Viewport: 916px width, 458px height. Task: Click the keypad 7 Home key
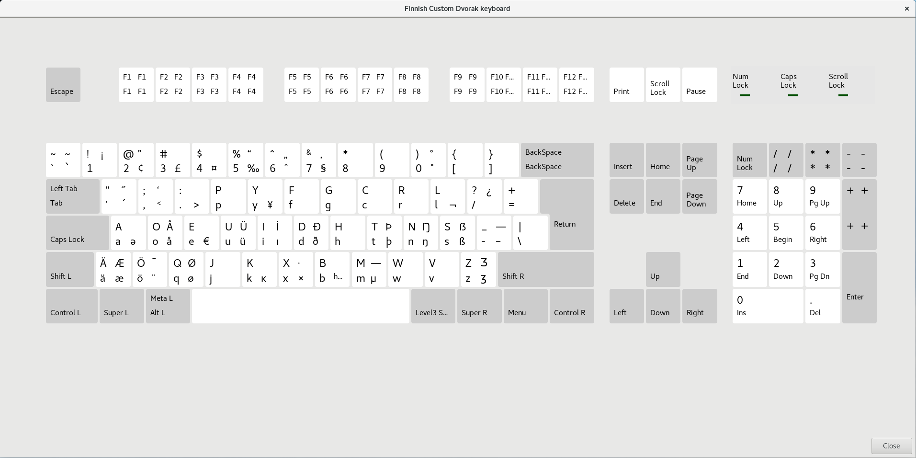point(750,196)
